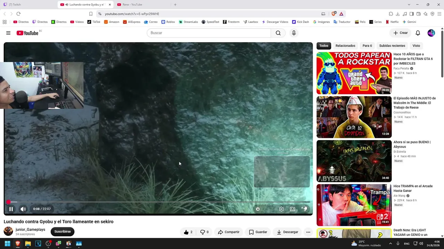The height and width of the screenshot is (249, 444).
Task: Enter fullscreen on the video player
Action: (304, 209)
